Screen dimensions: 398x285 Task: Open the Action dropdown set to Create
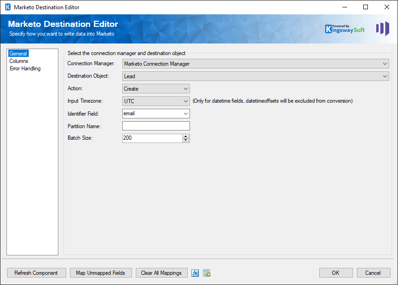(156, 89)
